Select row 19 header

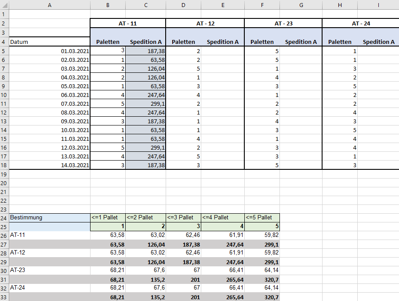point(4,174)
